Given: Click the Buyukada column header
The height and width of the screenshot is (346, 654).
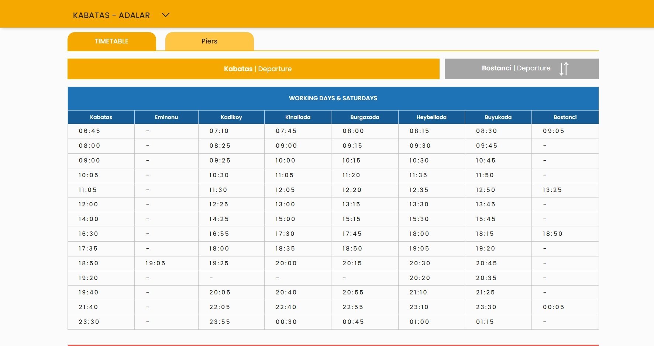Looking at the screenshot, I should tap(498, 117).
